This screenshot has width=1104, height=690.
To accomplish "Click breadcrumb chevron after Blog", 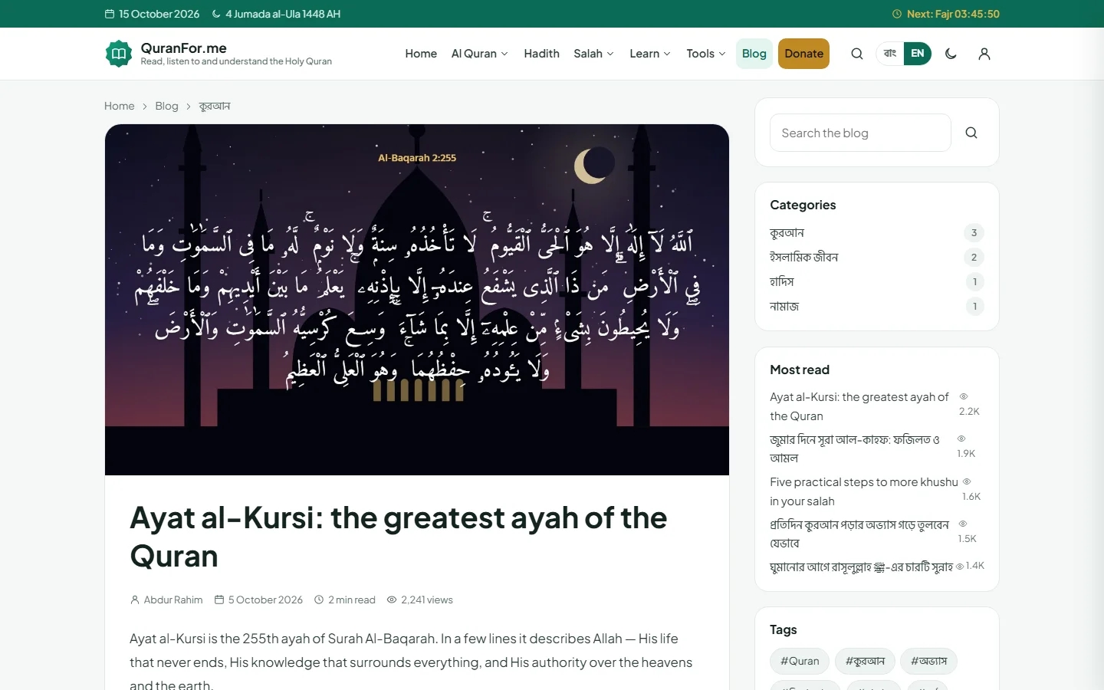I will pos(189,107).
